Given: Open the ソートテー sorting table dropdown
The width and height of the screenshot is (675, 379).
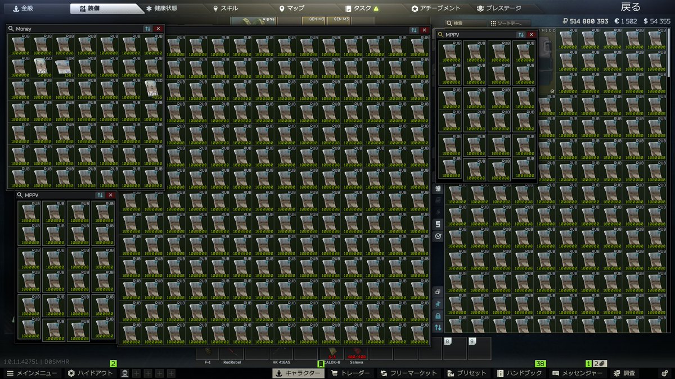Looking at the screenshot, I should click(510, 23).
